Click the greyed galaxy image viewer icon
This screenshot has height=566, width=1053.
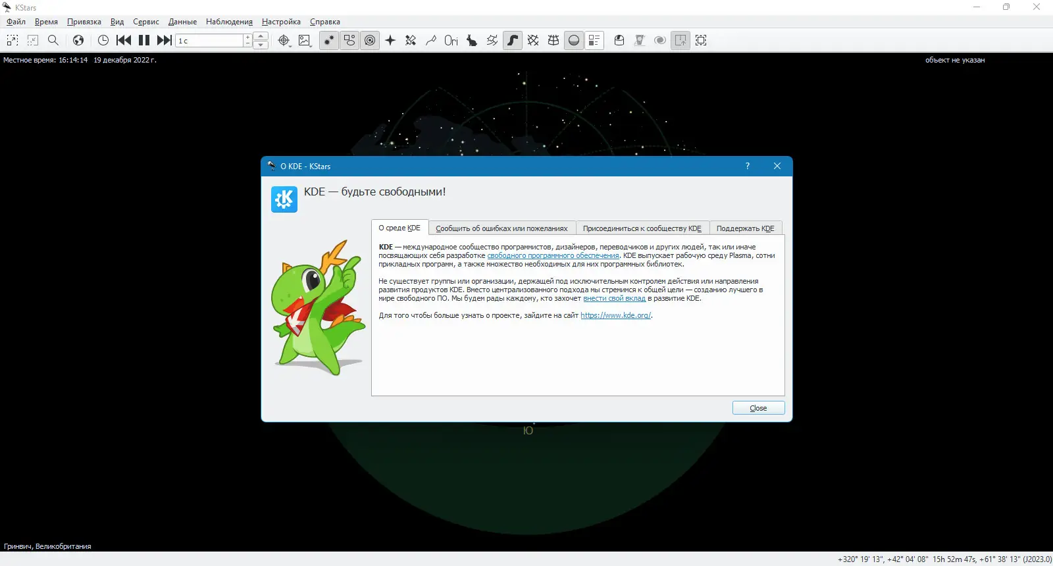660,40
